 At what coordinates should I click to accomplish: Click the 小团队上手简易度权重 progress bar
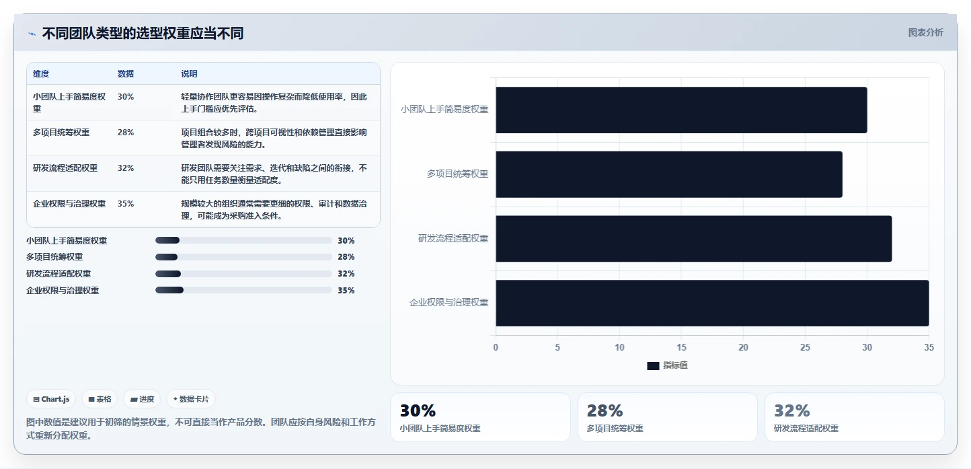point(243,240)
